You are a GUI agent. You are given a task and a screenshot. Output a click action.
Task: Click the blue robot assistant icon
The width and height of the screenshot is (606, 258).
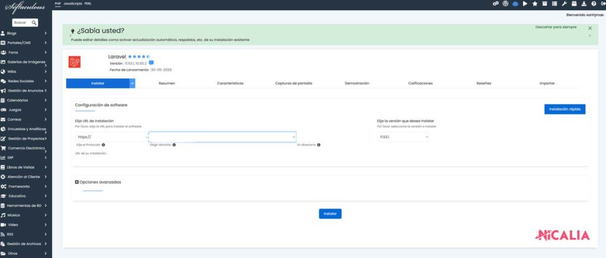[x=515, y=4]
